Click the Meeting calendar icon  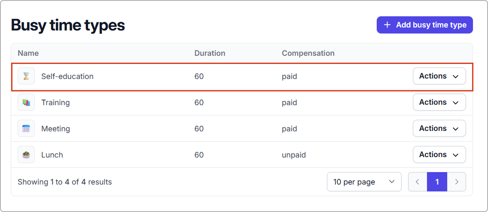point(26,129)
